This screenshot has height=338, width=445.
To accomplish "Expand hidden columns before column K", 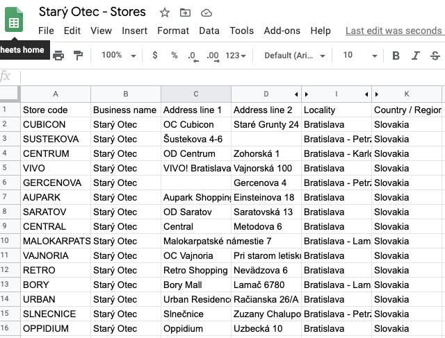I will 377,94.
